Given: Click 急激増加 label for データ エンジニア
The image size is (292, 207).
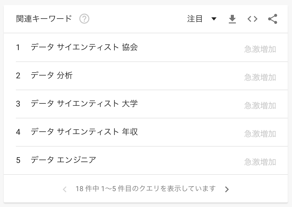Looking at the screenshot, I should tap(260, 162).
